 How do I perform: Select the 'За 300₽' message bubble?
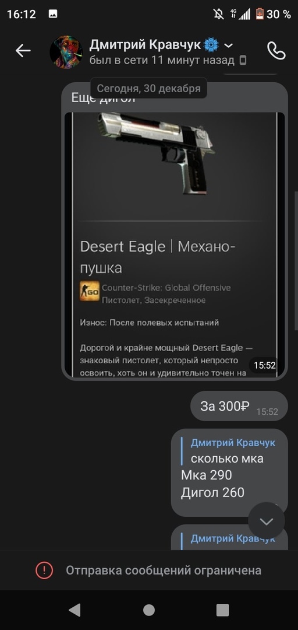[239, 406]
